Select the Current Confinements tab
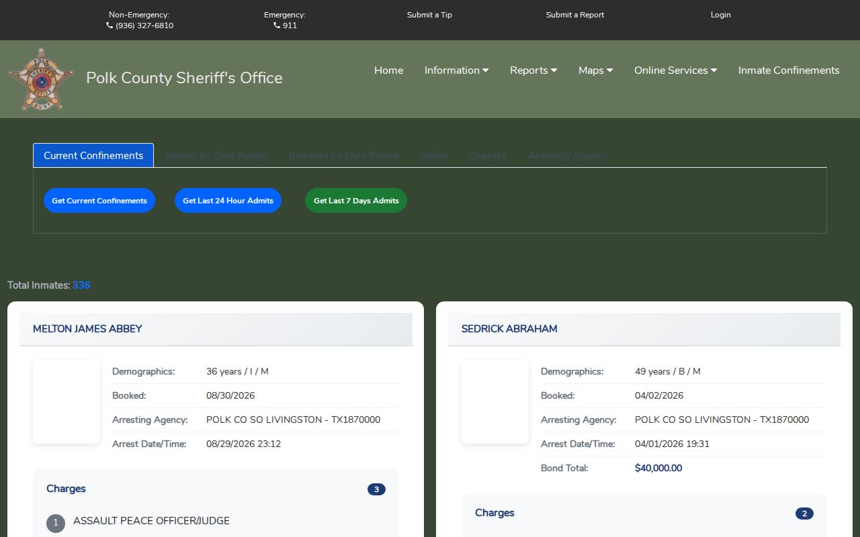This screenshot has height=537, width=860. pyautogui.click(x=93, y=156)
